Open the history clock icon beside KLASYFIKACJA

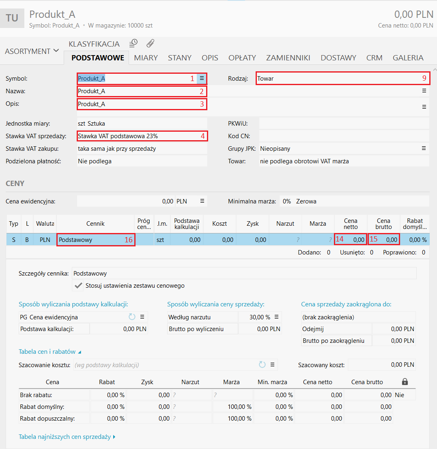pyautogui.click(x=133, y=43)
